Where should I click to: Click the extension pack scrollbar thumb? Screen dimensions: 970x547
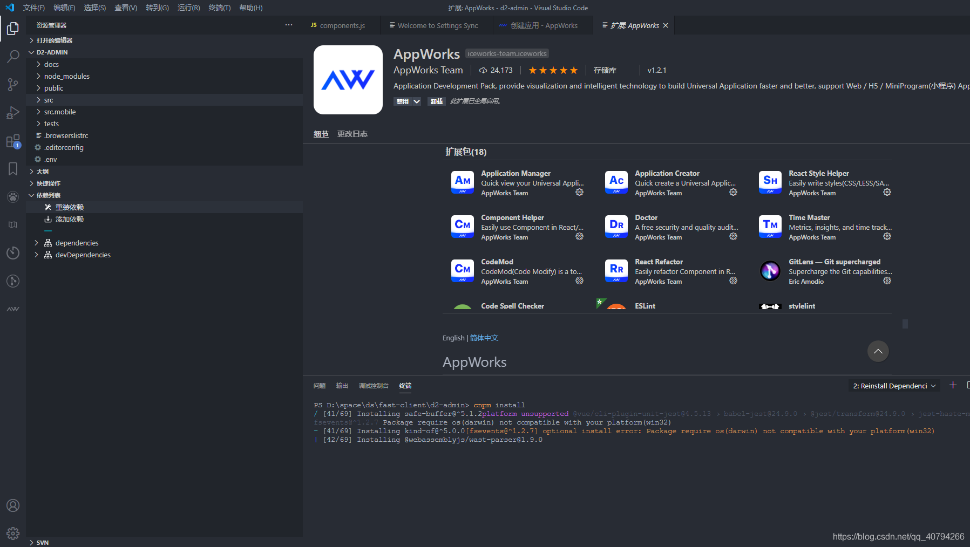pyautogui.click(x=905, y=324)
